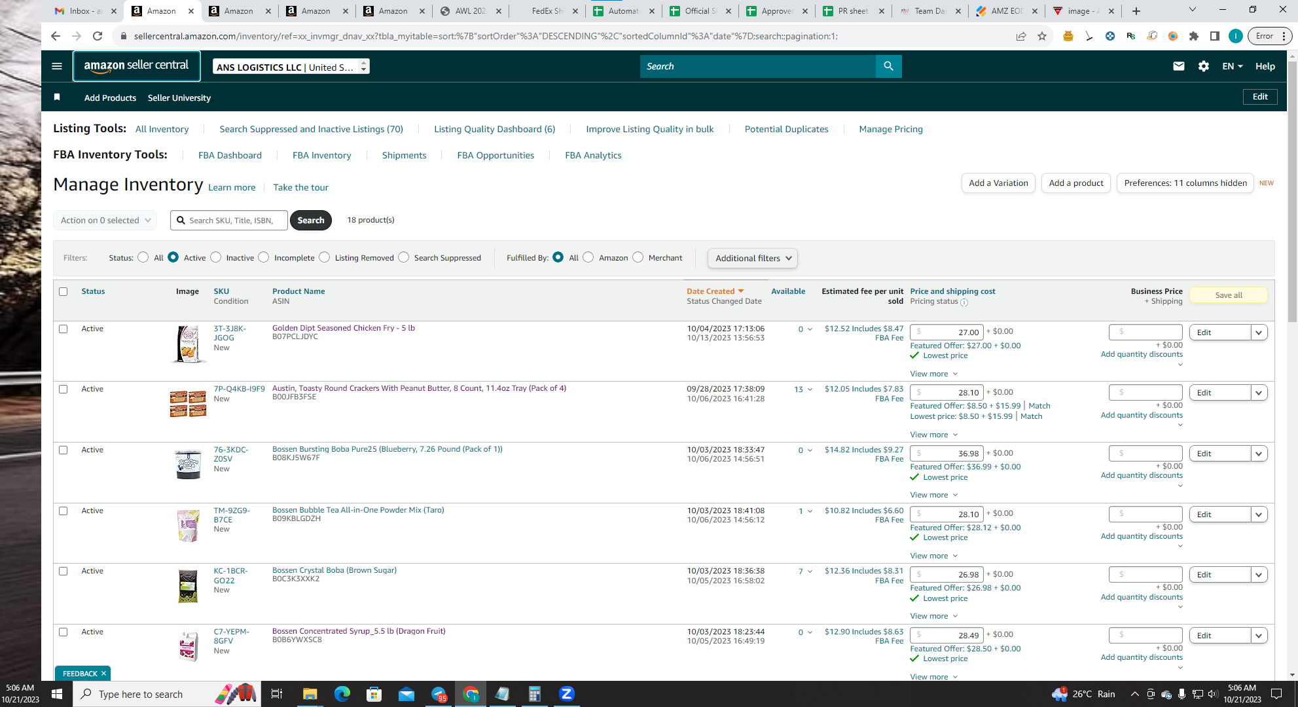Open File Explorer from the taskbar
Screen dimensions: 1298x707
point(310,694)
